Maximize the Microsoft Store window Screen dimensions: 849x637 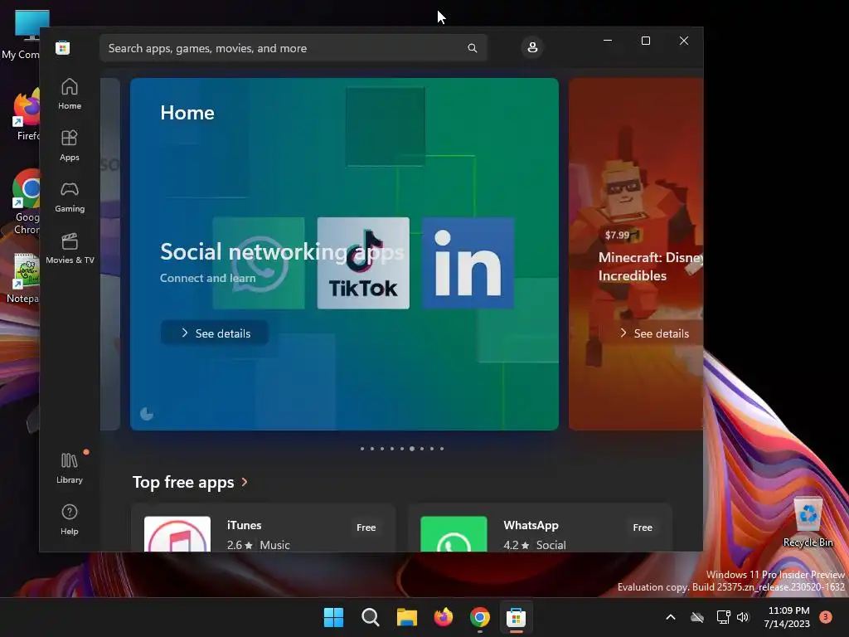(645, 41)
